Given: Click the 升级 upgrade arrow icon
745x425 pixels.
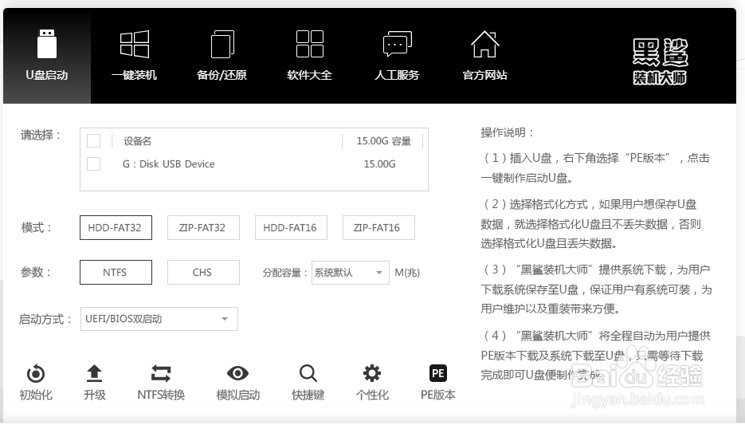Looking at the screenshot, I should coord(95,374).
